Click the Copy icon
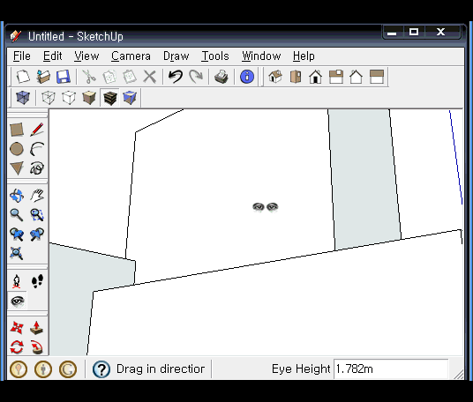The height and width of the screenshot is (402, 473). [x=109, y=77]
